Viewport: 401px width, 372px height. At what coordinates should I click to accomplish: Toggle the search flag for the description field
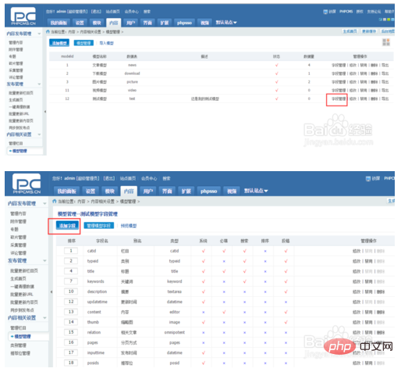pyautogui.click(x=244, y=292)
